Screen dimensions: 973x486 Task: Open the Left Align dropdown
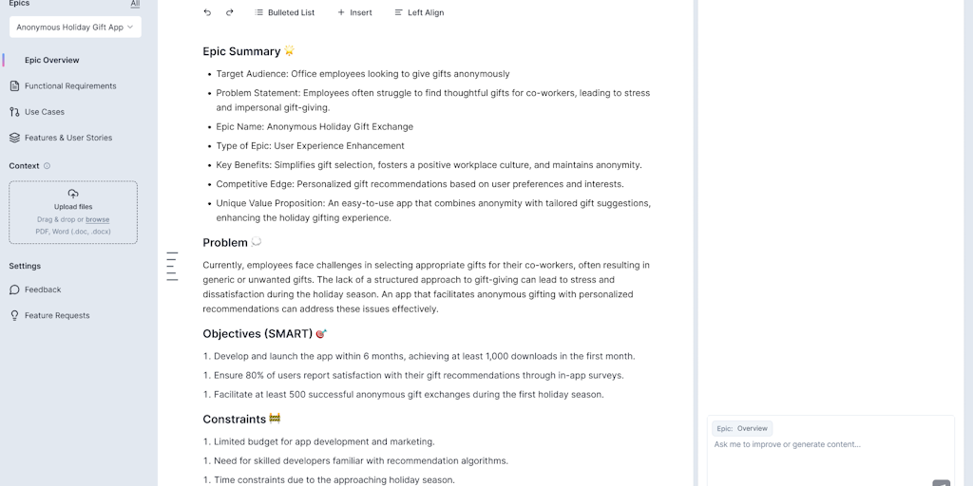[419, 12]
